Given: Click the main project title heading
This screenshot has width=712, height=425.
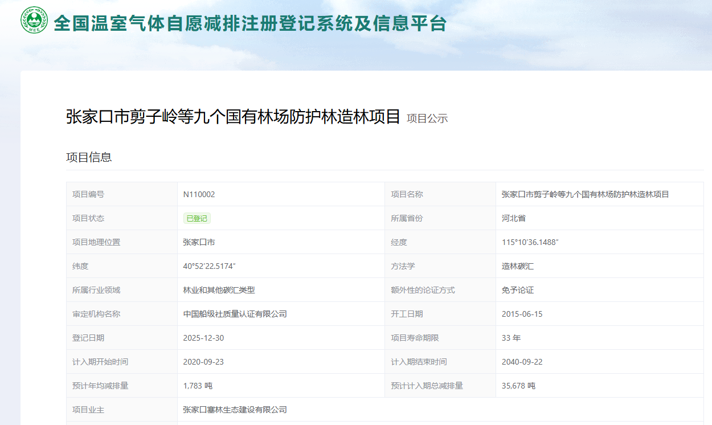Looking at the screenshot, I should [x=233, y=117].
